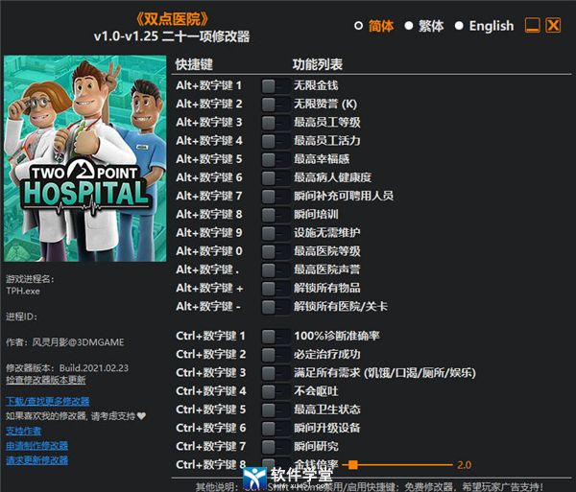Click the 《双点医院》 title
This screenshot has height=492, width=576.
pyautogui.click(x=172, y=19)
